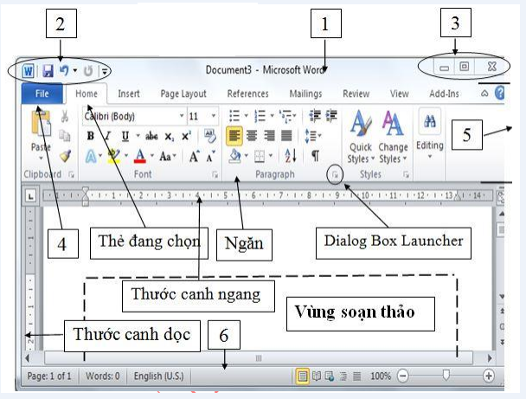Click the Text Effects icon
Image resolution: width=526 pixels, height=399 pixels.
pos(91,157)
